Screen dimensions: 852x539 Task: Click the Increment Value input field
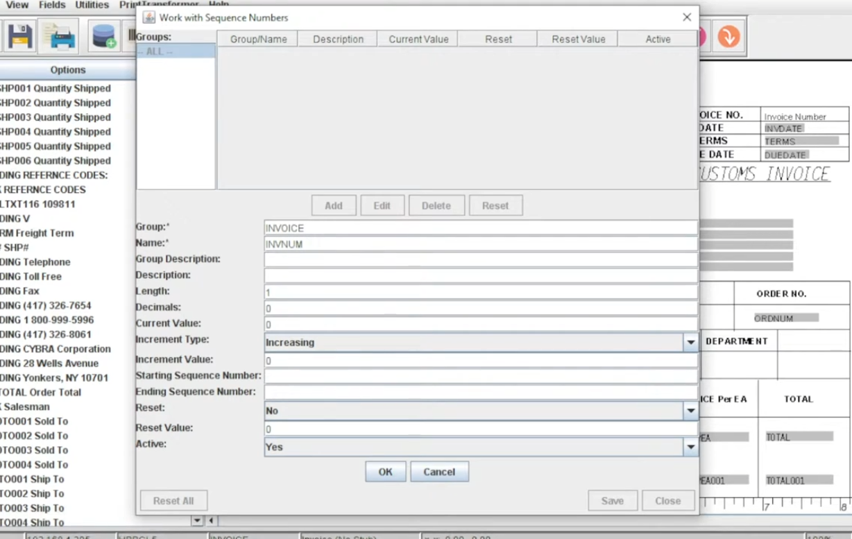481,361
